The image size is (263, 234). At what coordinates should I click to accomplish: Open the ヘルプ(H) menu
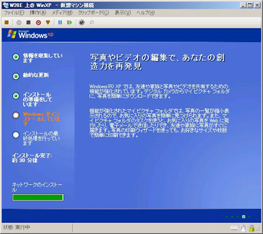(x=146, y=13)
